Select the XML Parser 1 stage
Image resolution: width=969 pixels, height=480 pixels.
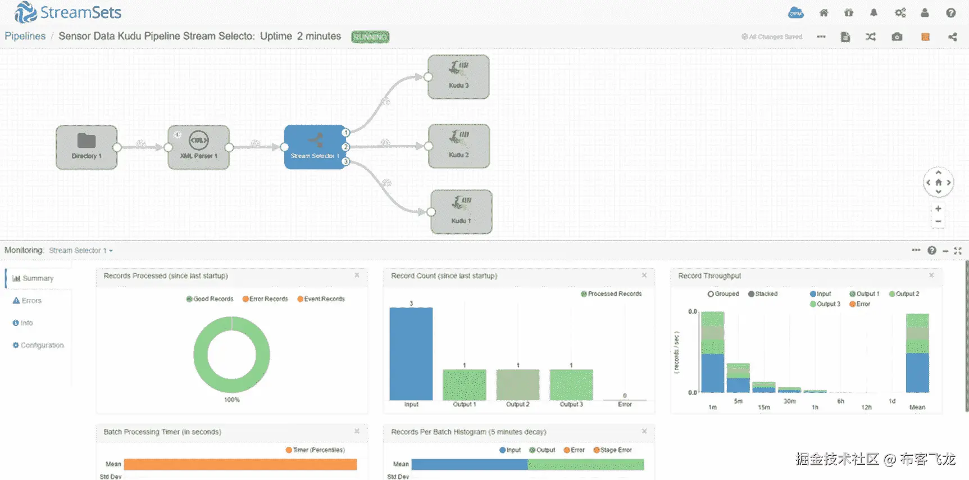tap(199, 147)
